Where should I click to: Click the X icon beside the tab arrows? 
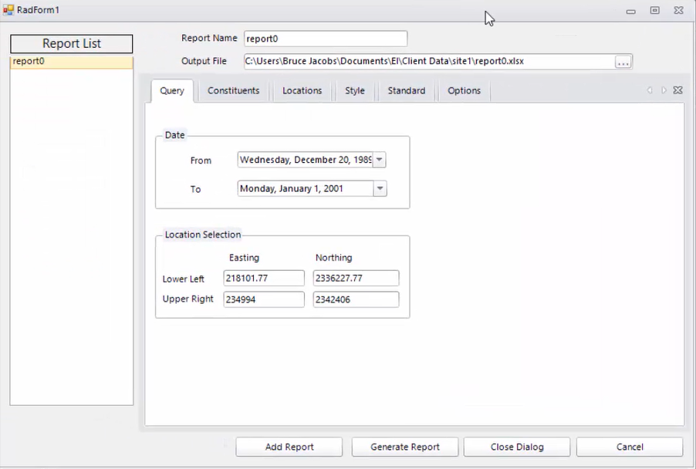pyautogui.click(x=677, y=90)
